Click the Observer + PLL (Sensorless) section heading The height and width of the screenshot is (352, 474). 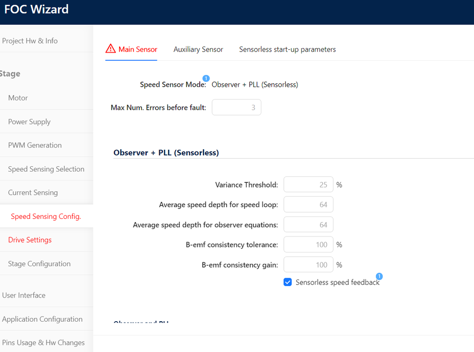click(x=166, y=153)
